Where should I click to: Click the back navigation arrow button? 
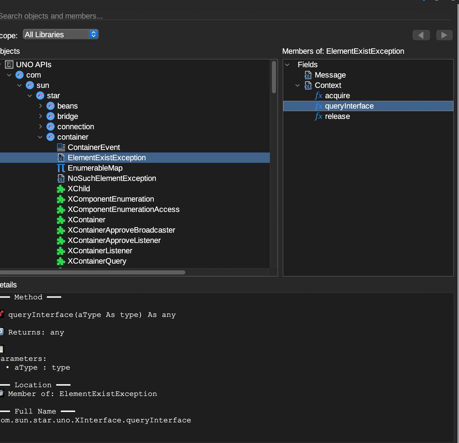pos(421,35)
